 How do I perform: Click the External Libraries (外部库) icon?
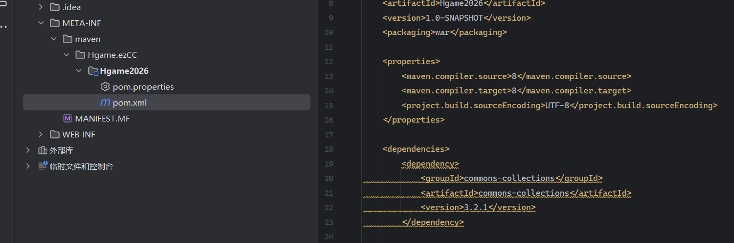(43, 150)
